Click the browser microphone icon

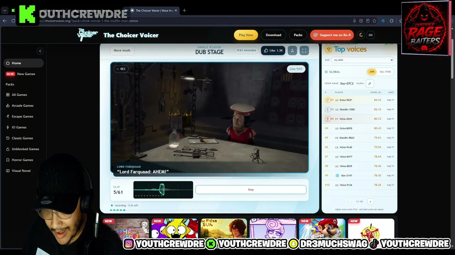coord(354,21)
